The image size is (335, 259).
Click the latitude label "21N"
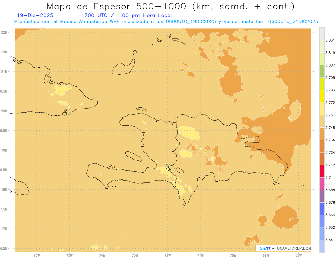(x=4, y=72)
